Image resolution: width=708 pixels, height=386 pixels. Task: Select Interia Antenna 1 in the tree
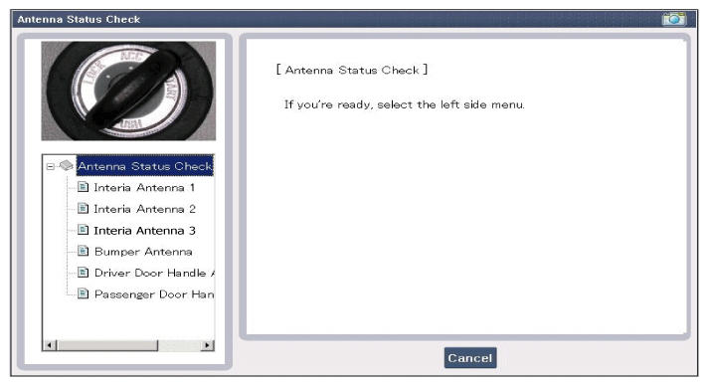tap(144, 187)
